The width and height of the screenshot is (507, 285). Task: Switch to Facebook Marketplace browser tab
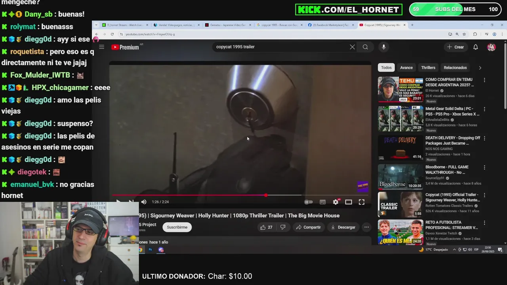click(x=330, y=25)
